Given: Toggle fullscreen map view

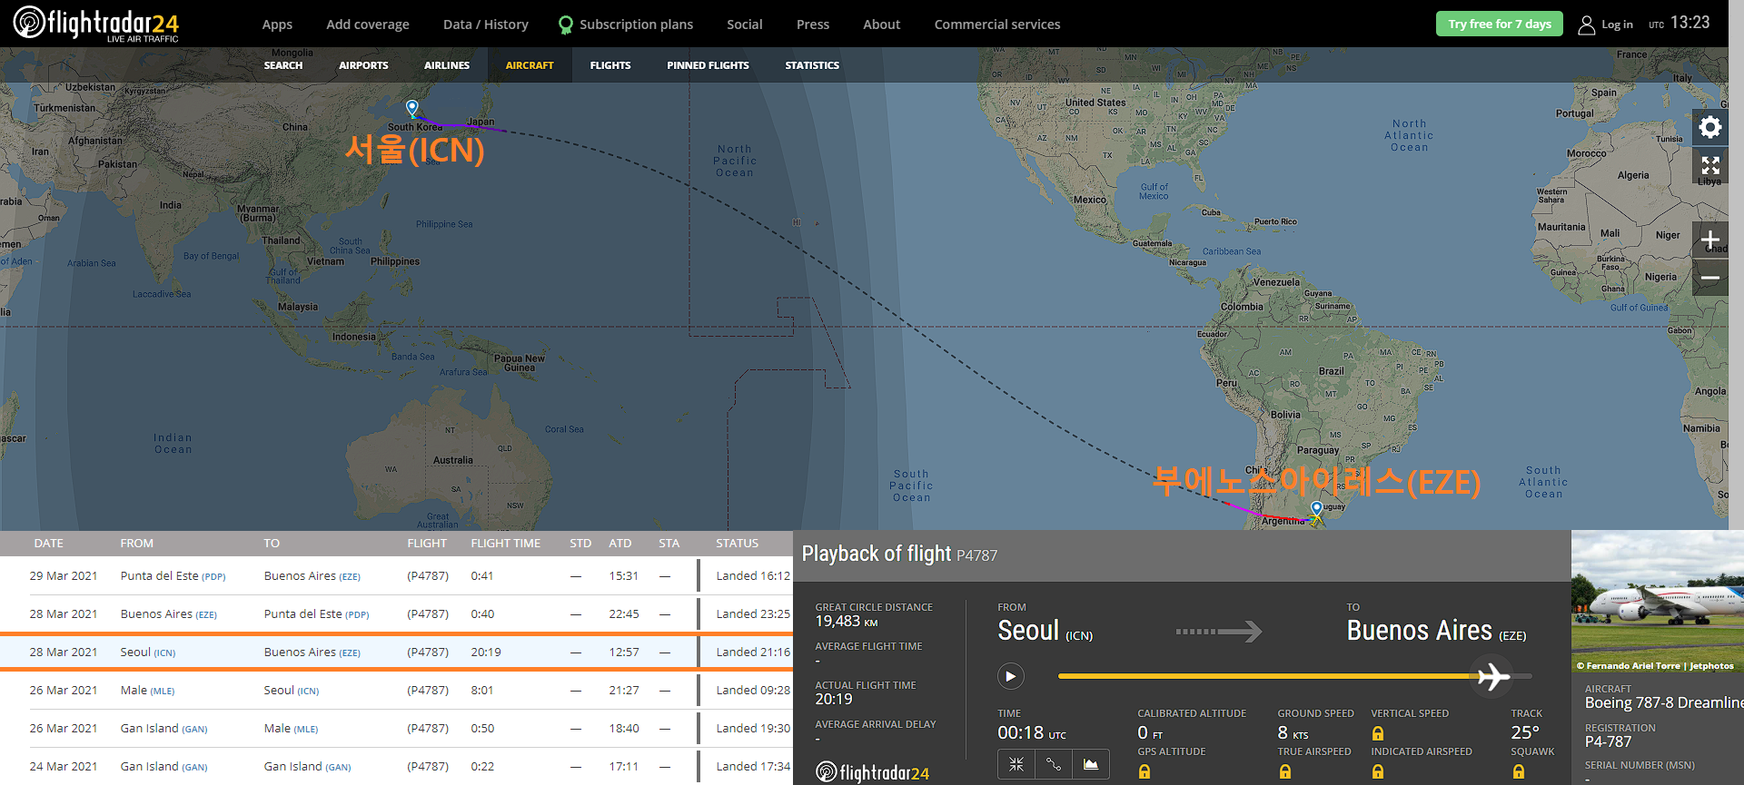Looking at the screenshot, I should pos(1709,165).
